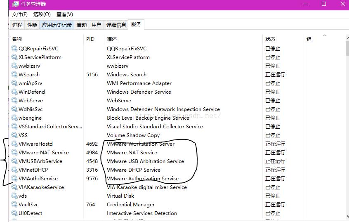Image resolution: width=349 pixels, height=222 pixels.
Task: Select the wbengine service name
Action: [x=30, y=118]
